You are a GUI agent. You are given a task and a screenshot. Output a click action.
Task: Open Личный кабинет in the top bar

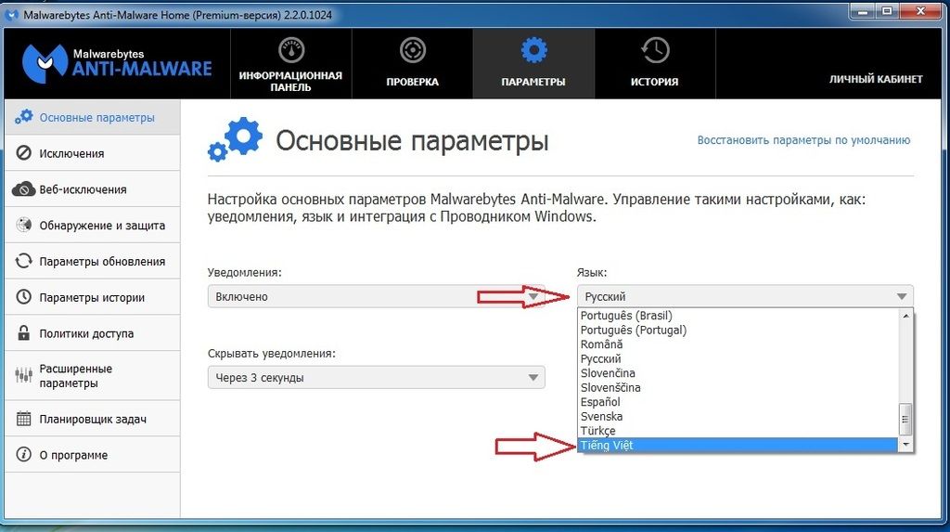tap(876, 80)
